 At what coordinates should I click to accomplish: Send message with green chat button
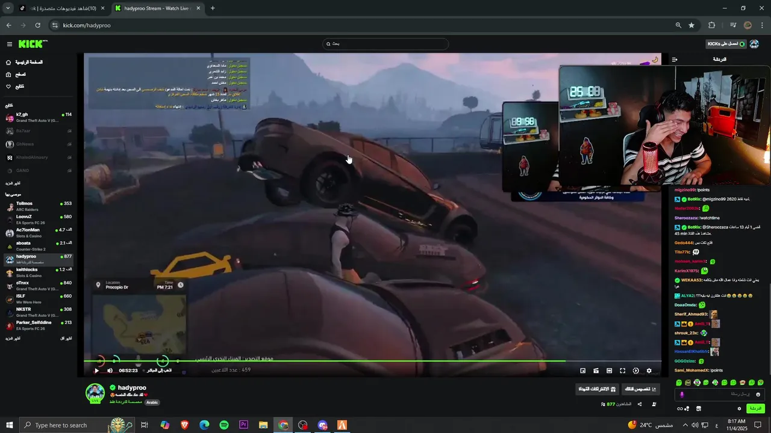tap(755, 408)
